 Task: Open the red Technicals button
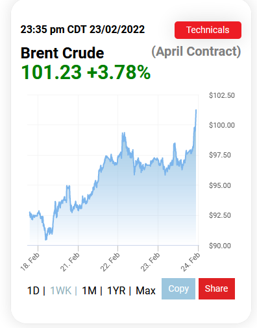208,30
